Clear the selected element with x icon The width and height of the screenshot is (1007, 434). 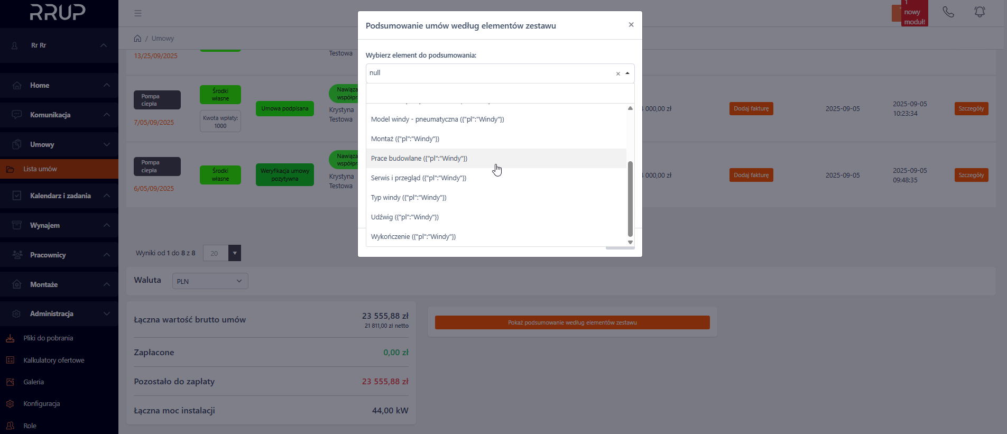coord(618,73)
